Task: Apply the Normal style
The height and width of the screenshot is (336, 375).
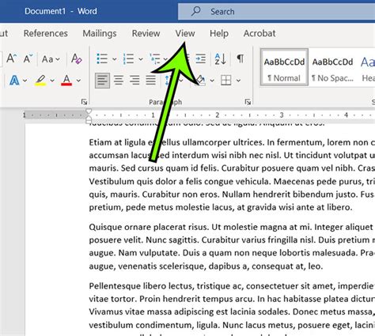Action: (284, 67)
